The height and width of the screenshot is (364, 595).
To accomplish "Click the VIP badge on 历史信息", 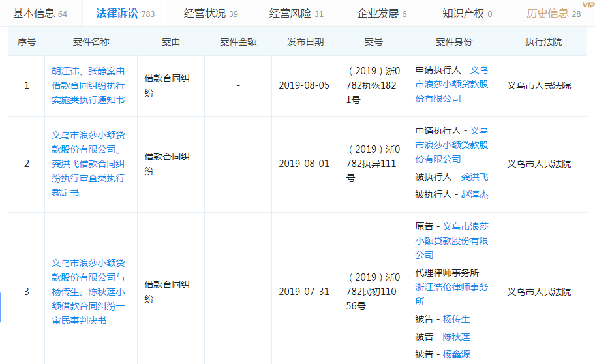I will coord(588,4).
